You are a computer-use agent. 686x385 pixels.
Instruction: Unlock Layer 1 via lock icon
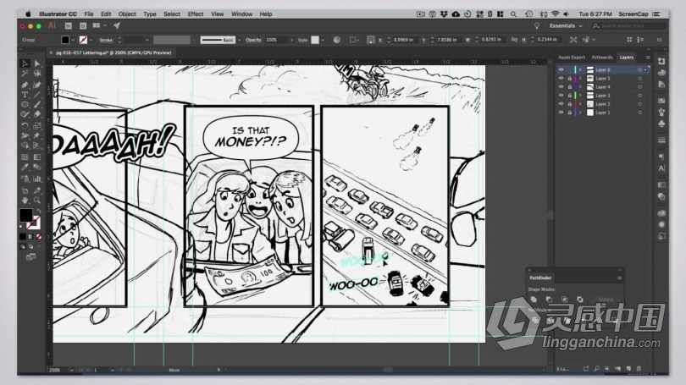570,113
